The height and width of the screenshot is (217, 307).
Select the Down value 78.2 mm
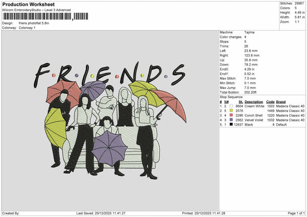(251, 64)
